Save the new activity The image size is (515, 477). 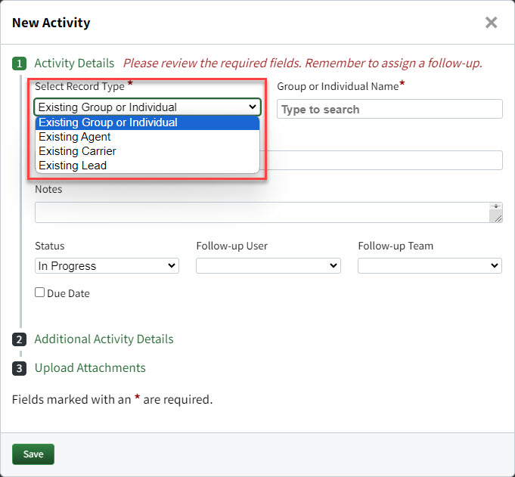(33, 454)
